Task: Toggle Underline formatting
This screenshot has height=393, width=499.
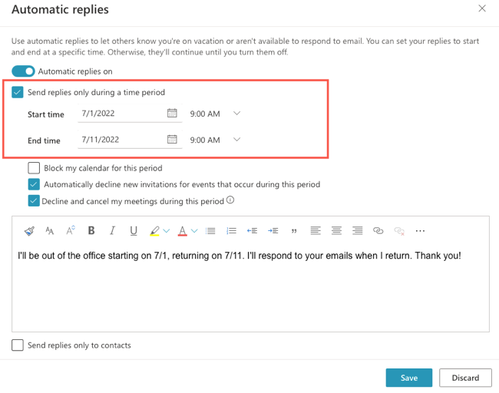Action: tap(134, 231)
